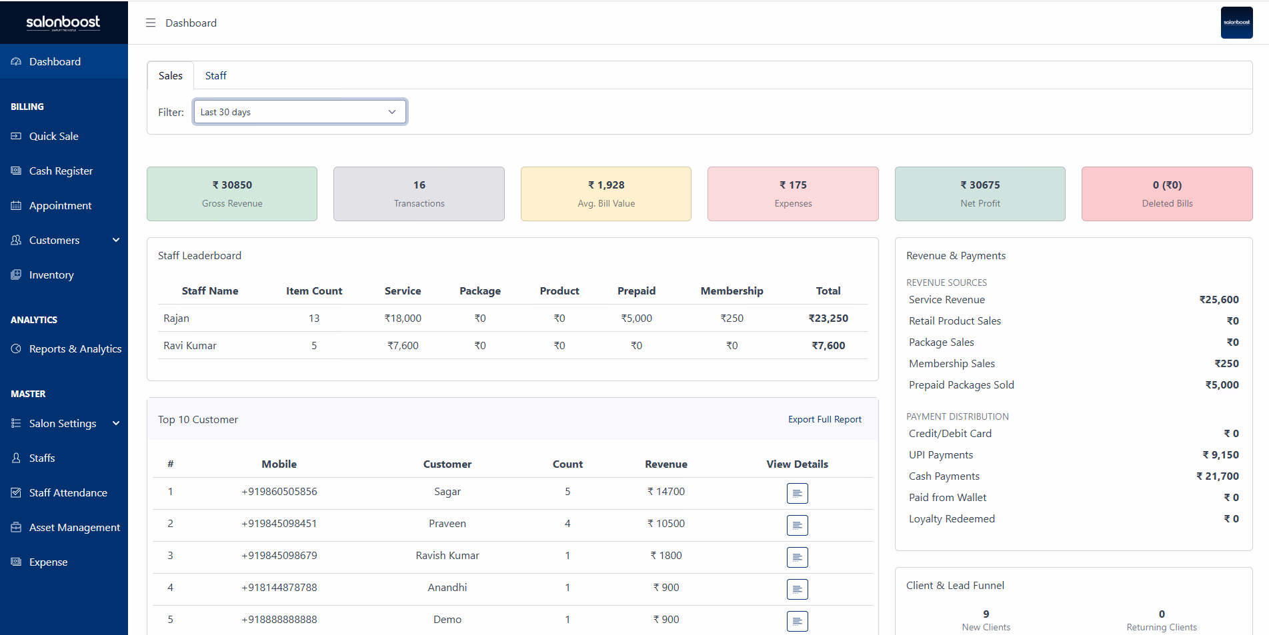Click the Cash Payments amount ₹ 21,700
1269x635 pixels.
[x=1218, y=476]
